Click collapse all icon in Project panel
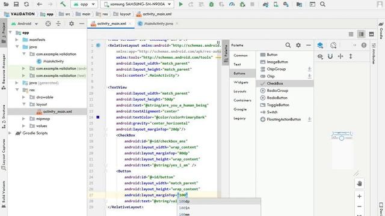Screen dimensions: 385x216 click(x=58, y=23)
